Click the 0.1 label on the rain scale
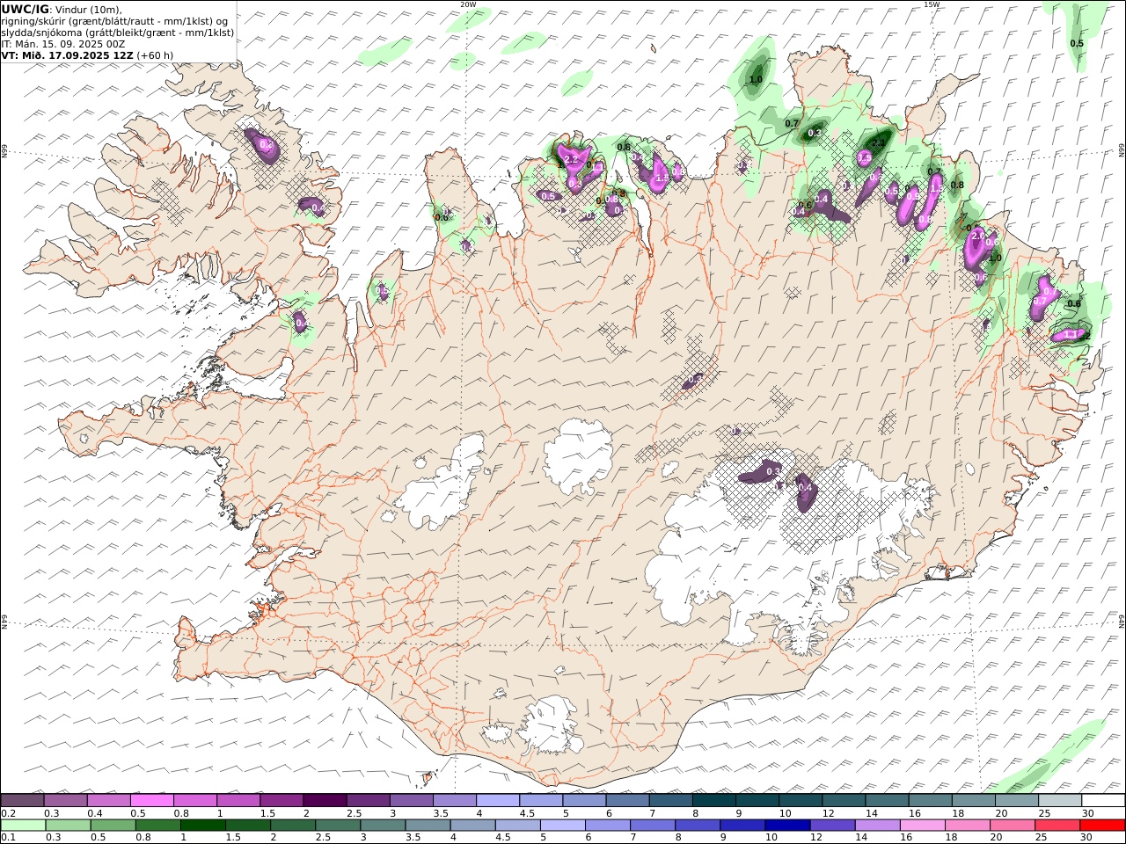The image size is (1126, 844). point(8,837)
